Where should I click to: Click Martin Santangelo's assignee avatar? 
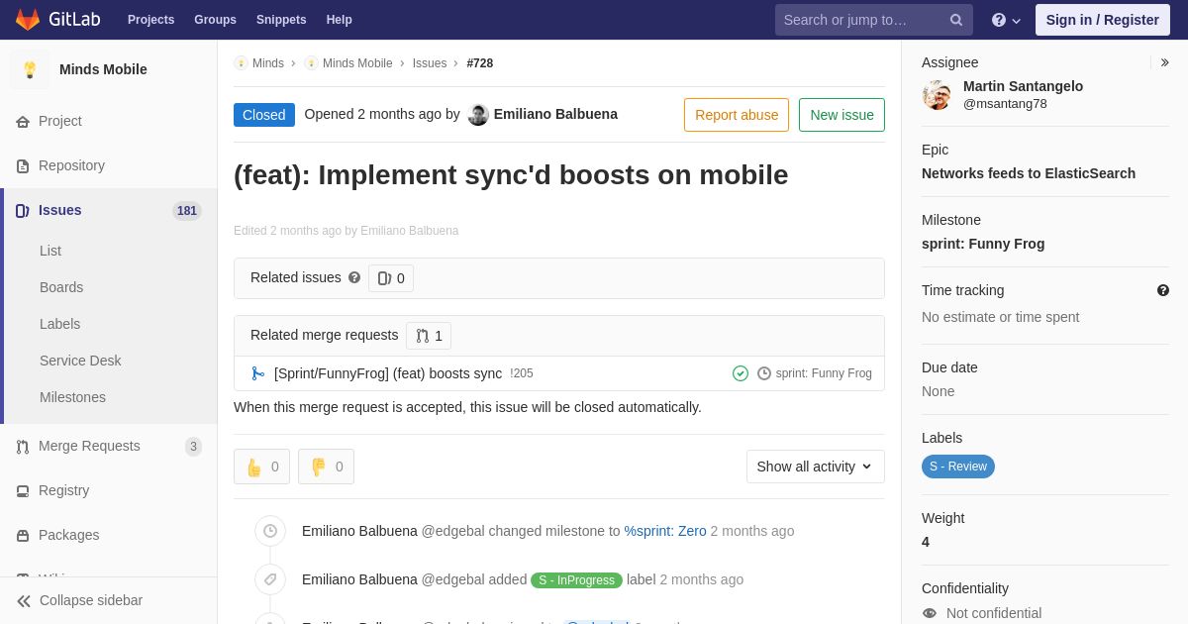point(937,95)
